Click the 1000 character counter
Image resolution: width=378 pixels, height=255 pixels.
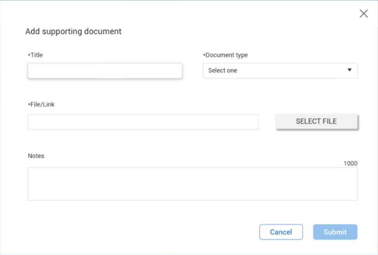click(350, 163)
